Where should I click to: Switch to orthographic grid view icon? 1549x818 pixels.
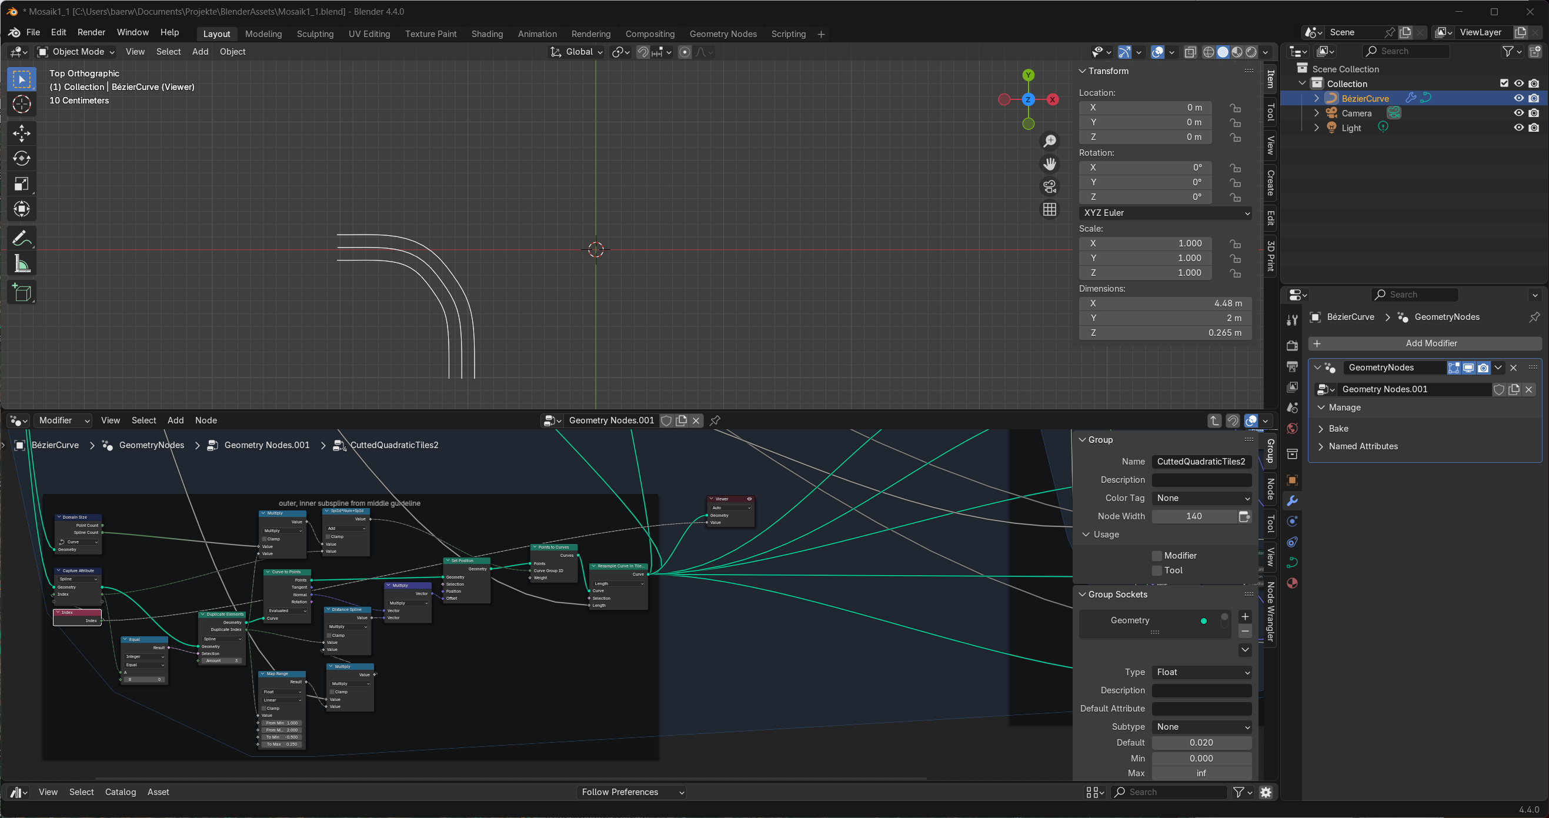(1050, 209)
